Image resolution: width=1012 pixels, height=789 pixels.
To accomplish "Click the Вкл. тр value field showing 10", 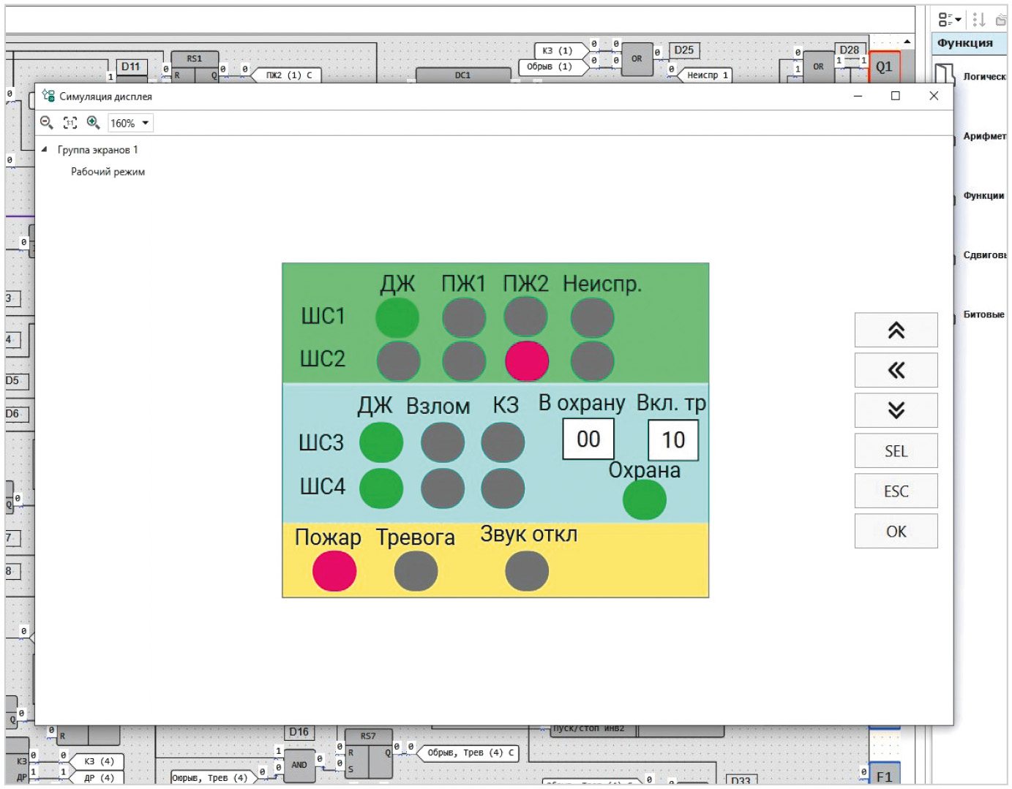I will (x=673, y=439).
